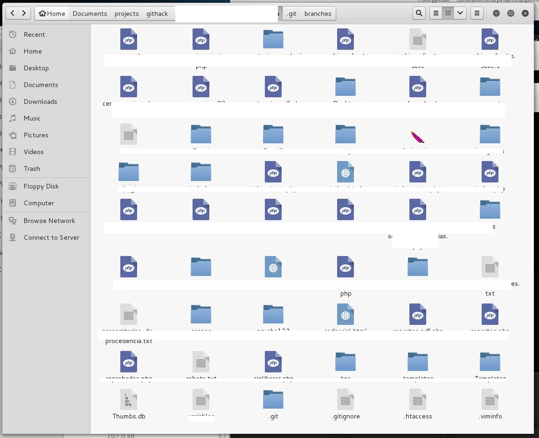The height and width of the screenshot is (438, 539).
Task: Select the branches path segment
Action: 318,13
